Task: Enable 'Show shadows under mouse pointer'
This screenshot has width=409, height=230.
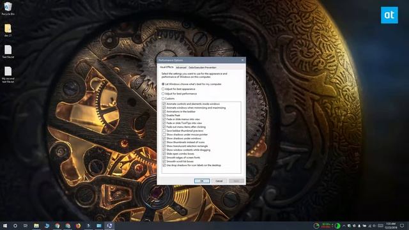Action: click(x=164, y=135)
